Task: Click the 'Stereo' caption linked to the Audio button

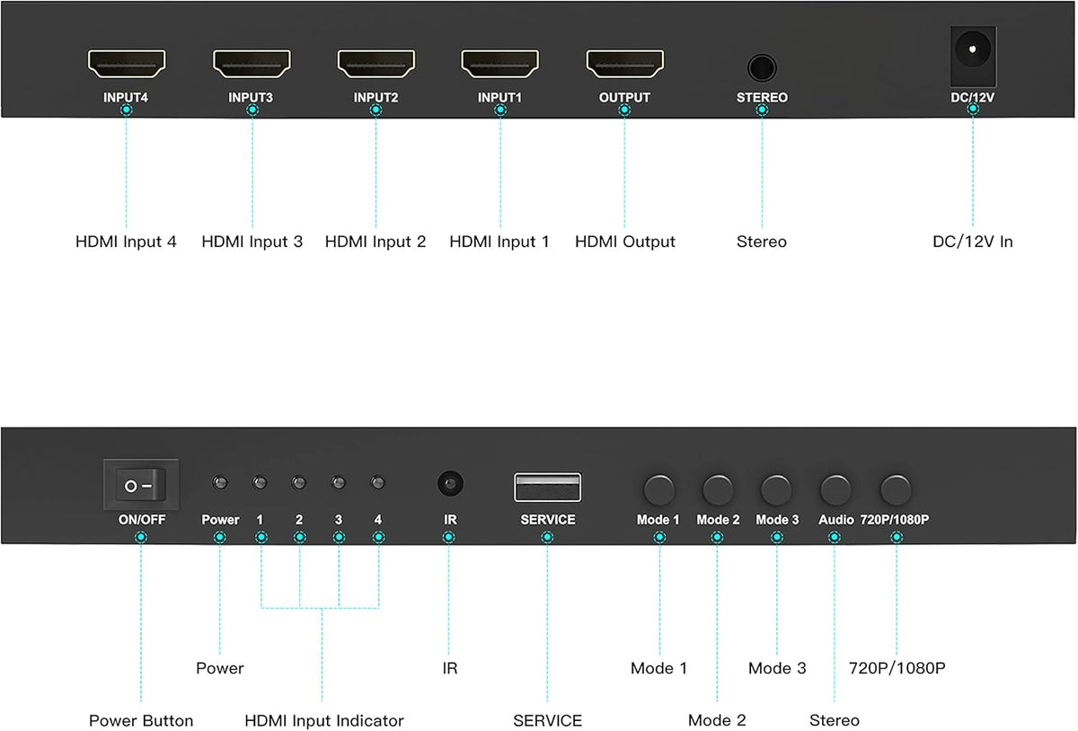Action: [x=835, y=720]
